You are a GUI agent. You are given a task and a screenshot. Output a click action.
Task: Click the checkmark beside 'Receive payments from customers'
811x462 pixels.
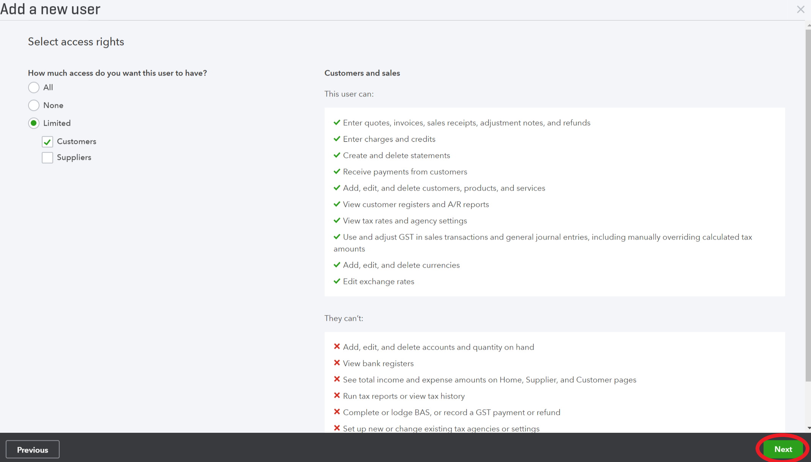(x=337, y=171)
